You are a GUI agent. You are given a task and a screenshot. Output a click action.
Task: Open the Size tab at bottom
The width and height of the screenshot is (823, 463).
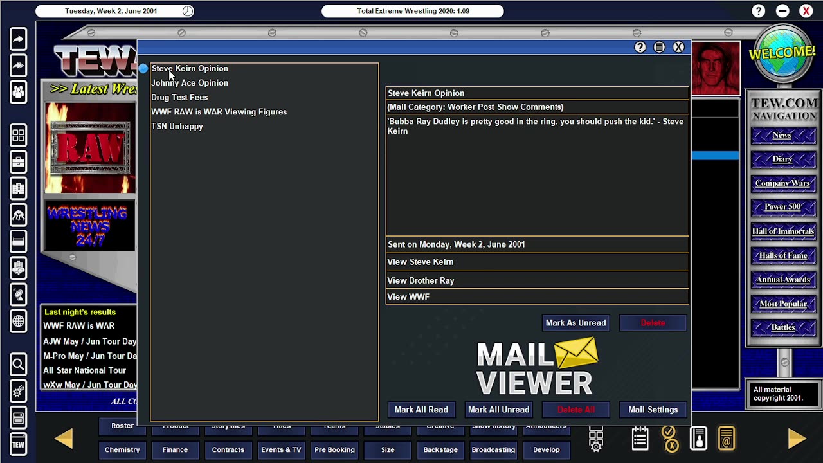[x=388, y=450]
